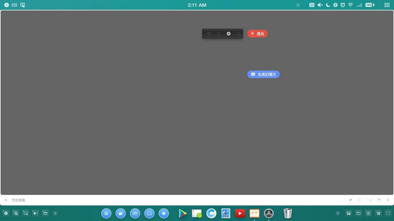The image size is (394, 221).
Task: Open the app grid launcher in dock
Action: (106, 213)
